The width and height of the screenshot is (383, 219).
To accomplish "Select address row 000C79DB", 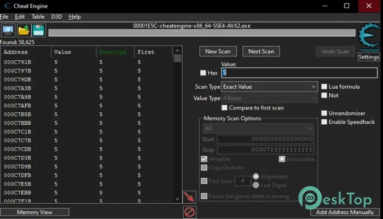I will pyautogui.click(x=87, y=79).
